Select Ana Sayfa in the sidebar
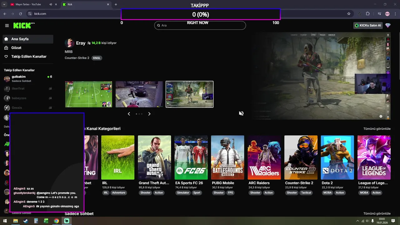Screen dimensions: 400x225 [x=28, y=39]
